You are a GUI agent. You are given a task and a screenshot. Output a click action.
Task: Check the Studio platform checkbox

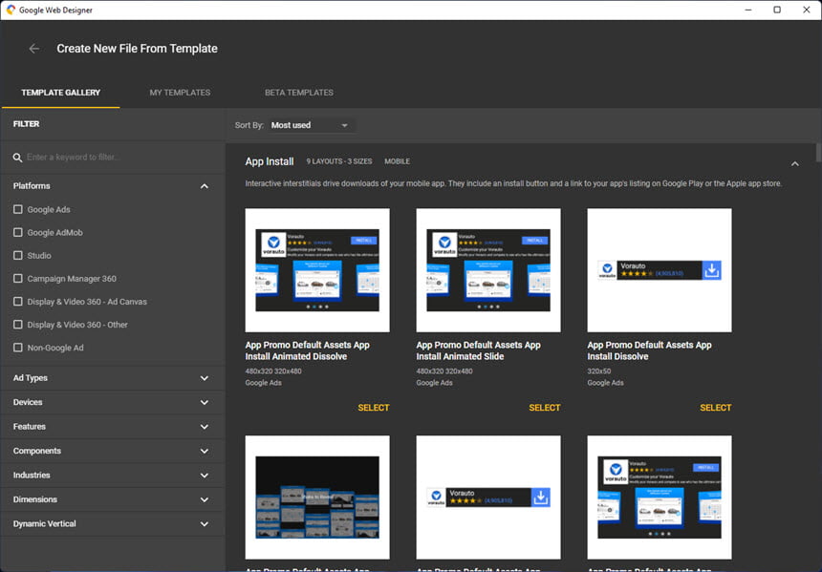[18, 256]
